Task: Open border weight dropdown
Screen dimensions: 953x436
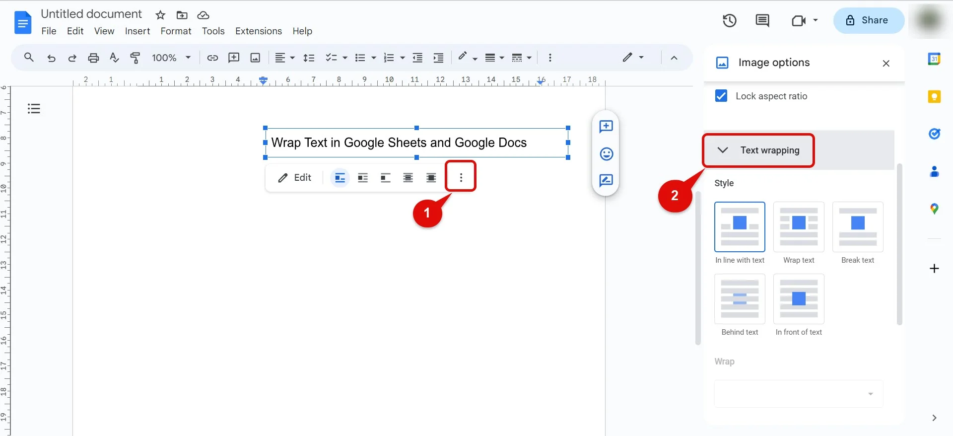Action: (x=495, y=58)
